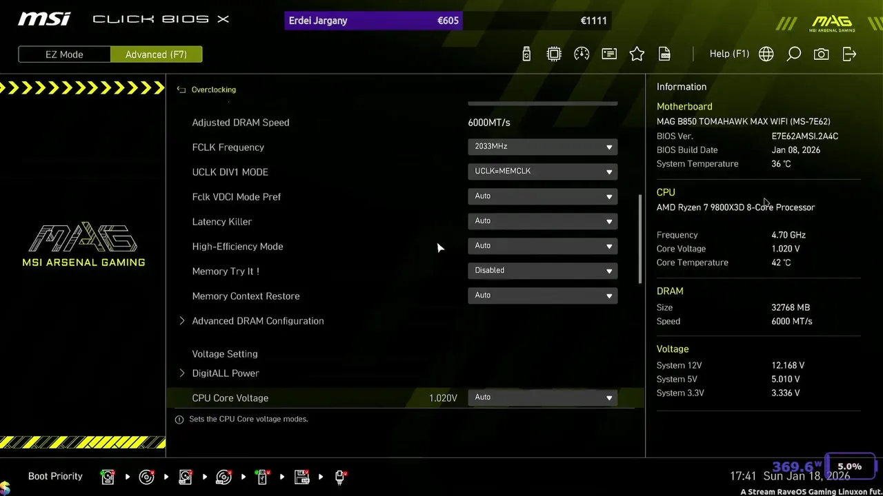
Task: Click the exit BIOS door-arrow icon
Action: [849, 54]
